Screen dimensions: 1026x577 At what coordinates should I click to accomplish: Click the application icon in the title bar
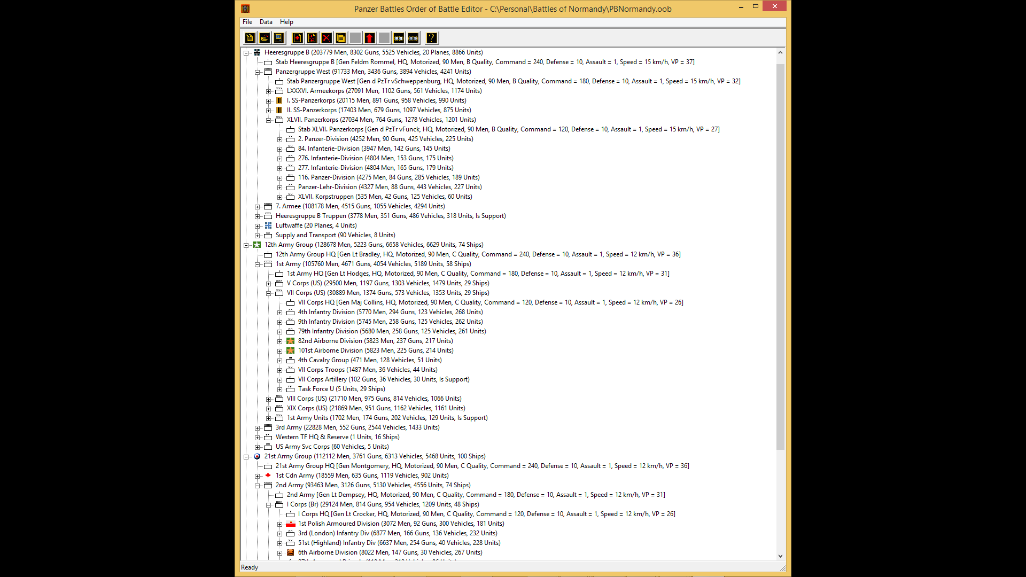[x=245, y=9]
